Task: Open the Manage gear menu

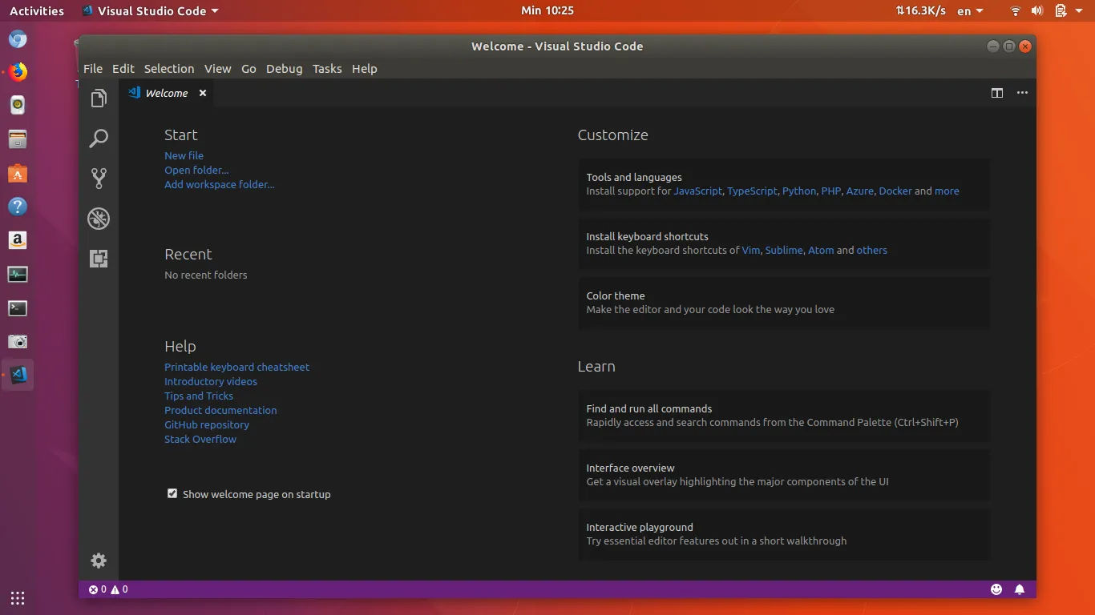Action: pos(99,561)
